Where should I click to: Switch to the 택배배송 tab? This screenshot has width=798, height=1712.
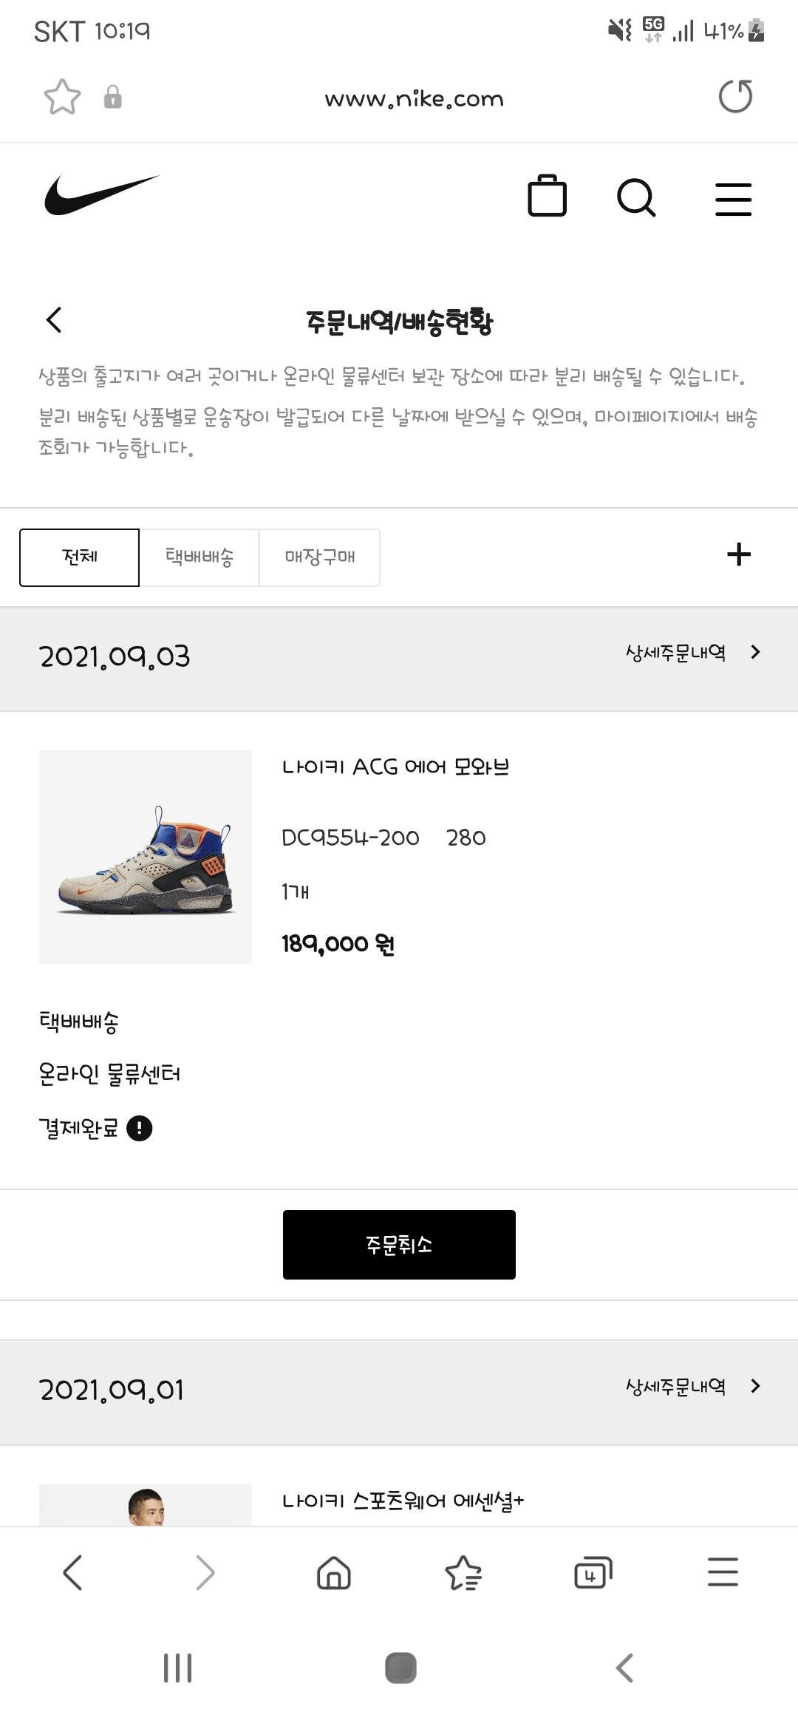click(199, 557)
